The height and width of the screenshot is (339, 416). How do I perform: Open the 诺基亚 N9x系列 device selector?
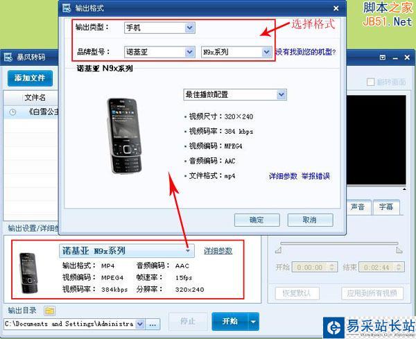(127, 251)
